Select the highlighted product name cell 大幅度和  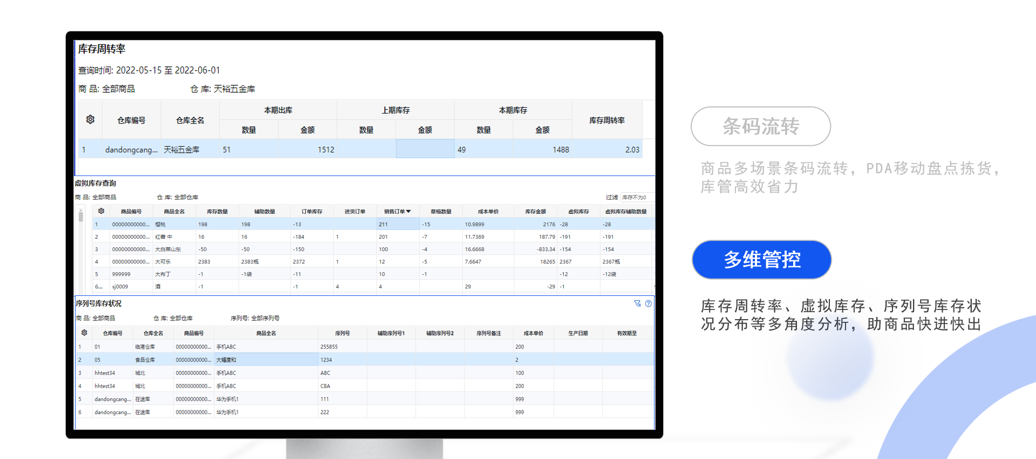267,360
